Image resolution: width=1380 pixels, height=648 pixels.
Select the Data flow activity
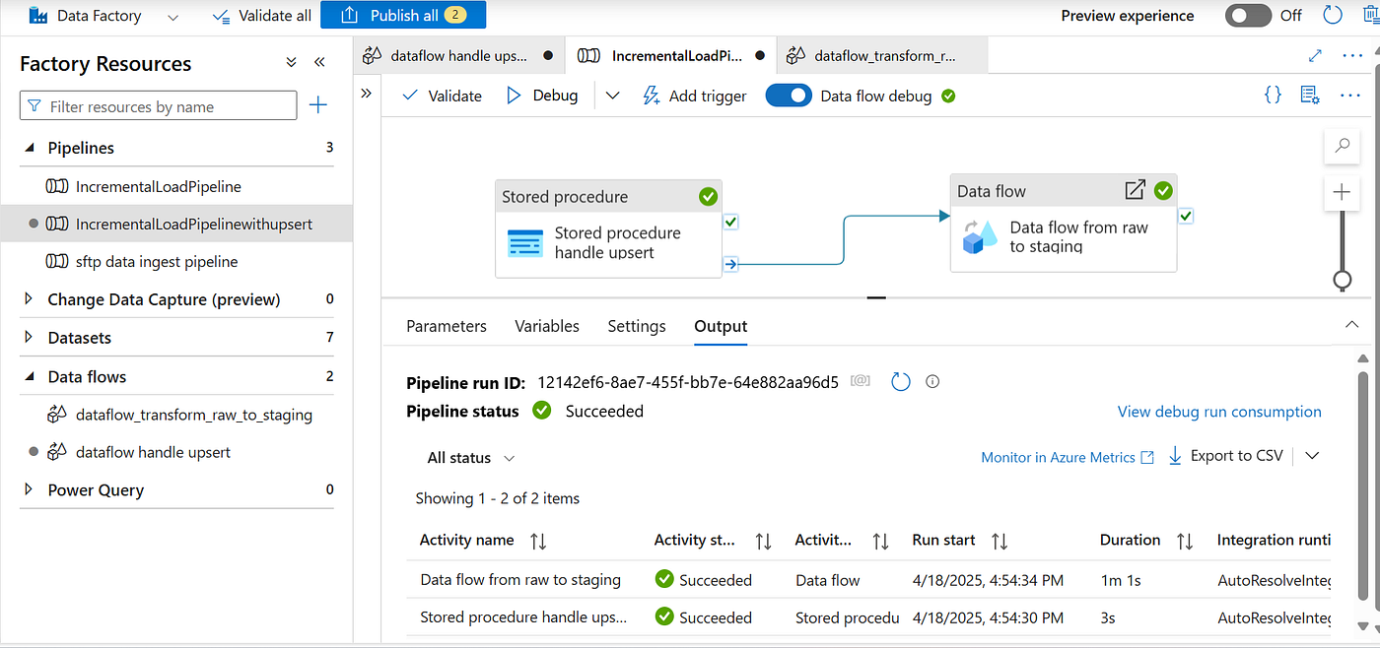tap(1064, 223)
